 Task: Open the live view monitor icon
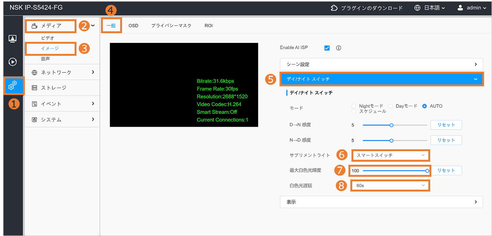tap(12, 39)
